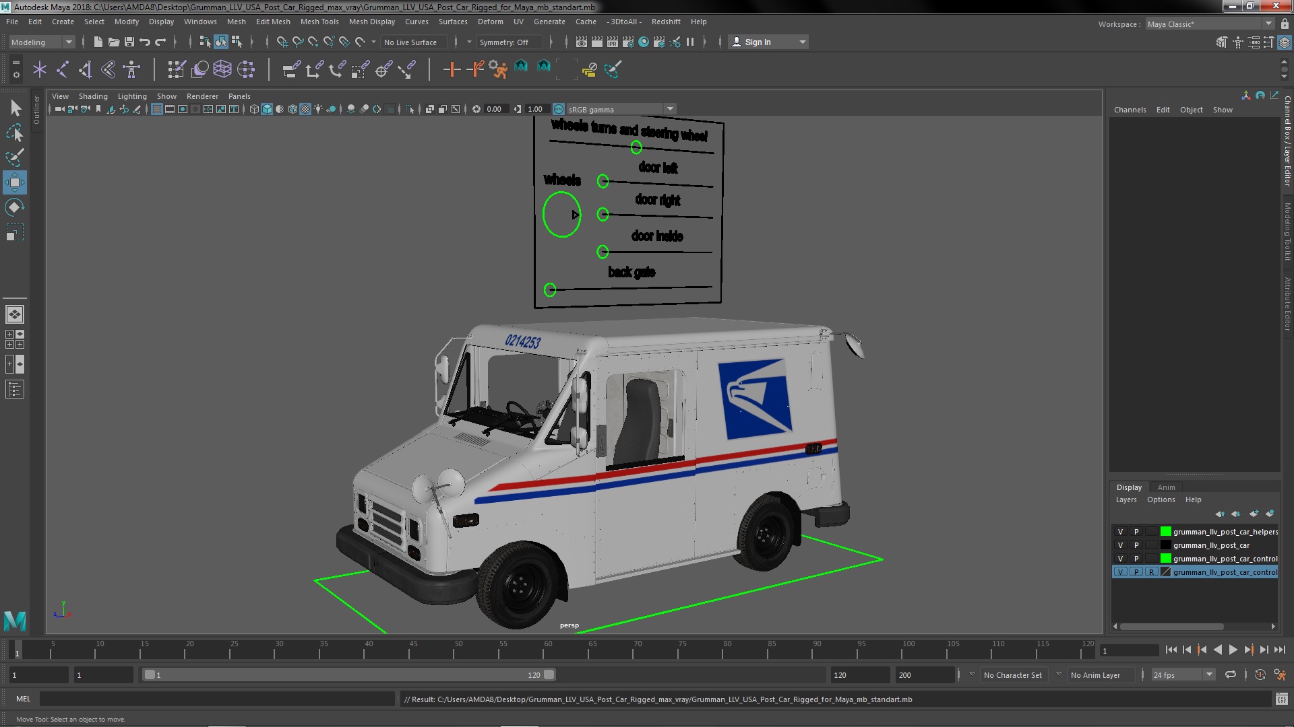This screenshot has height=727, width=1294.
Task: Open the Workspace Maya Classic dropdown
Action: coord(1210,24)
